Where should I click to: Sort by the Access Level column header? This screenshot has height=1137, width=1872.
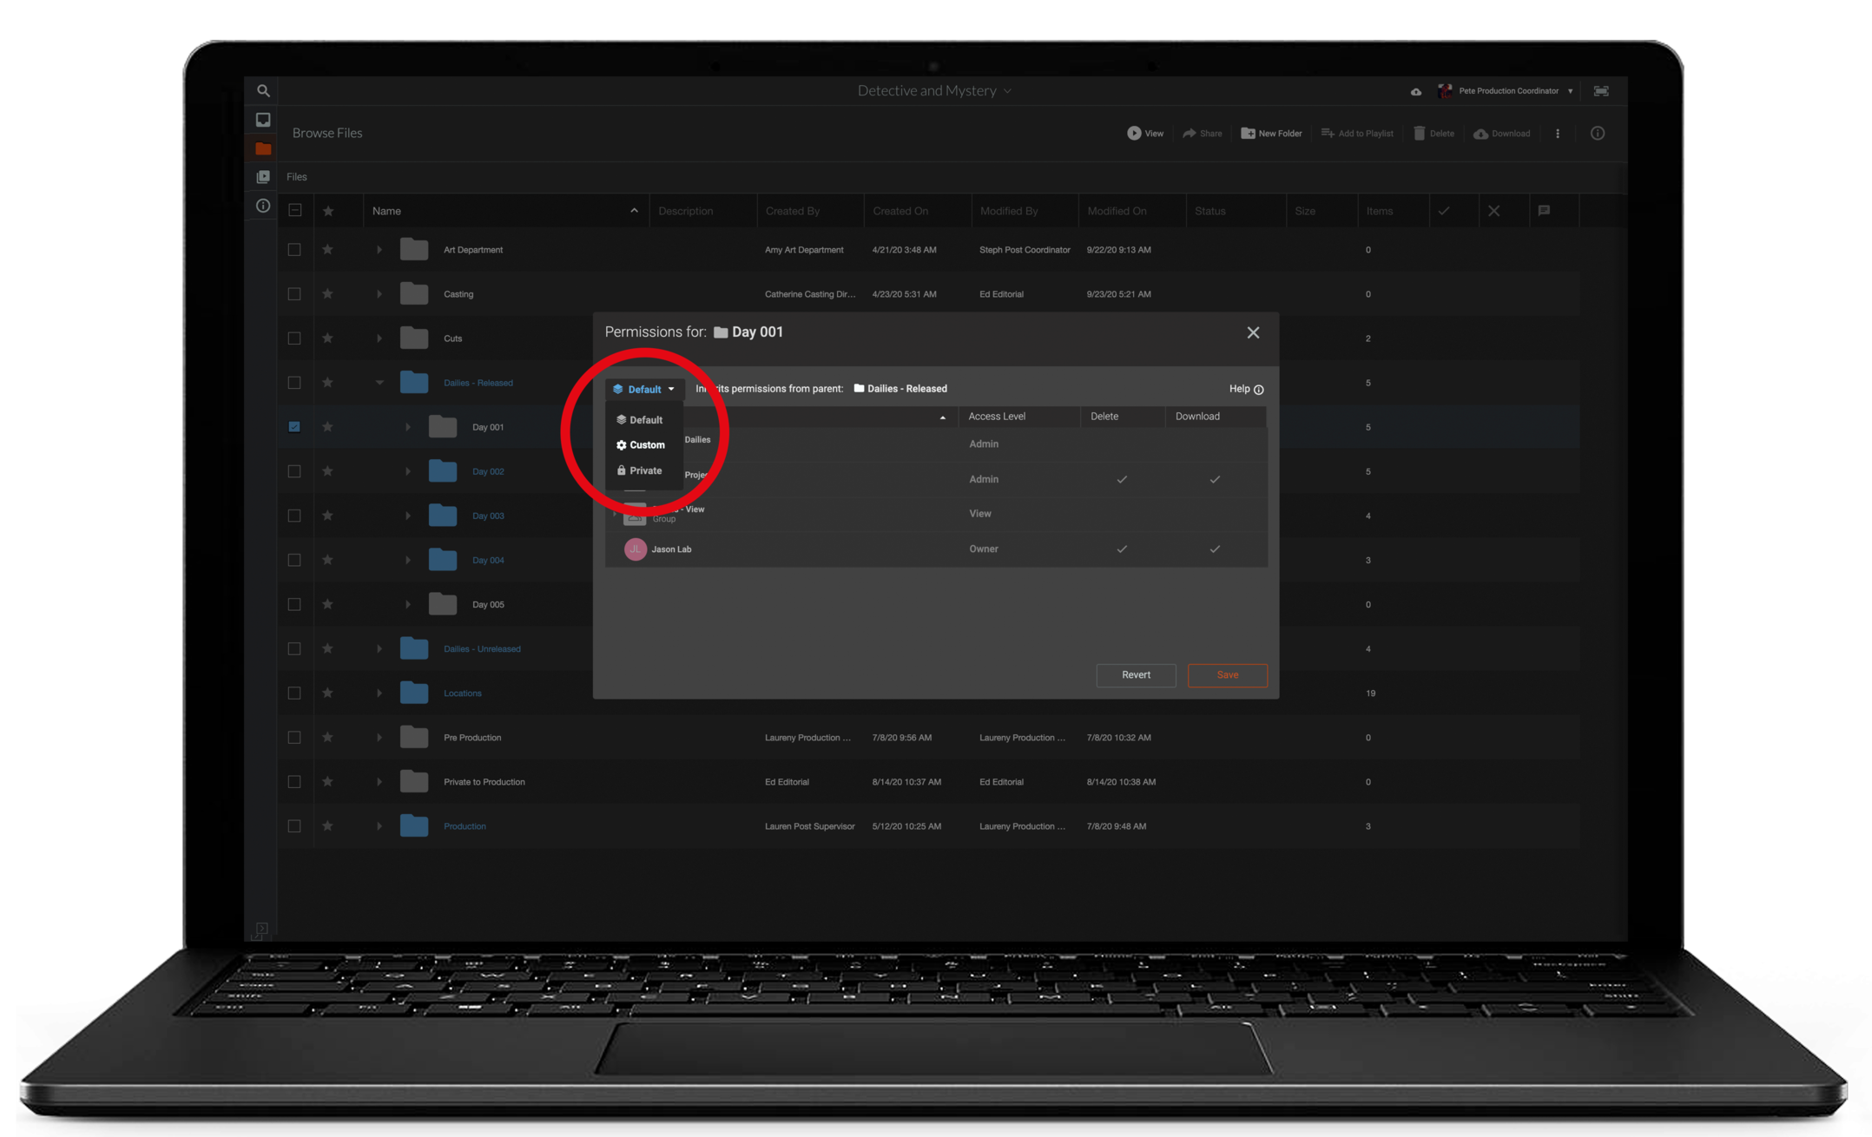point(997,417)
